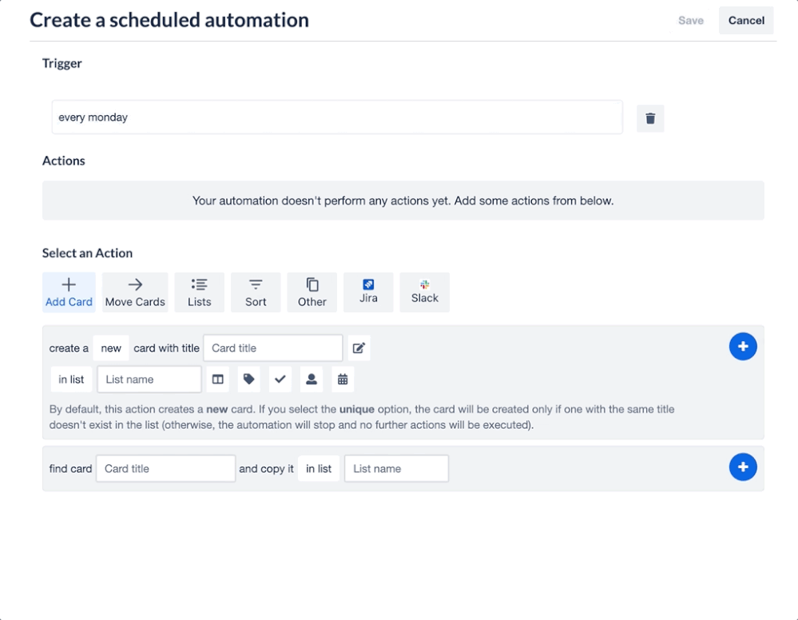Set a due date with the calendar icon
798x620 pixels.
pos(343,380)
